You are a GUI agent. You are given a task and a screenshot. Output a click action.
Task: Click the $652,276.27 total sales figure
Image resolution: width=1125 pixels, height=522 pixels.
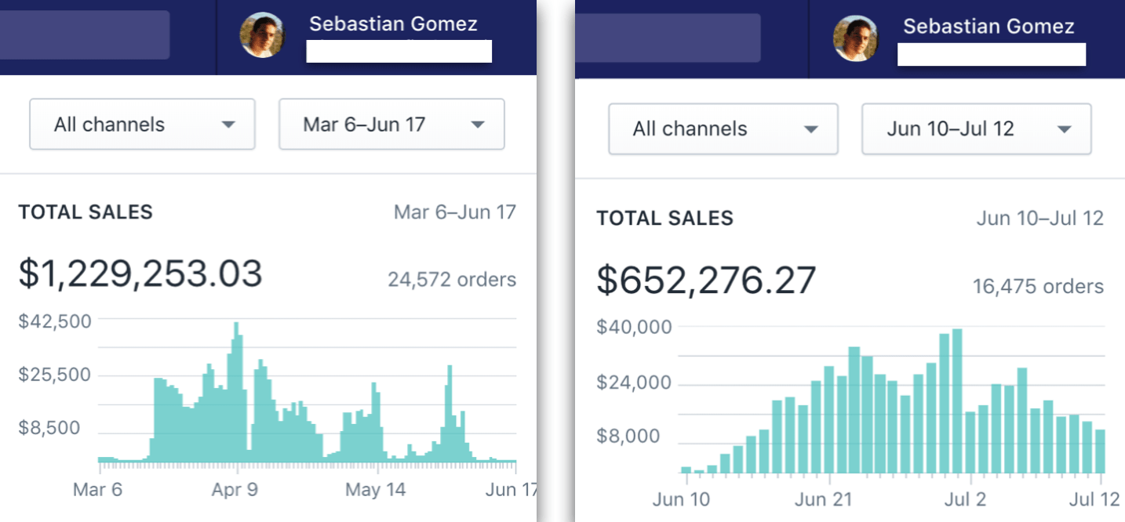coord(706,280)
